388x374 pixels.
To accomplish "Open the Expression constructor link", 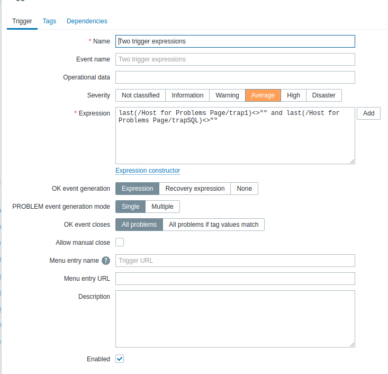I will coord(148,171).
